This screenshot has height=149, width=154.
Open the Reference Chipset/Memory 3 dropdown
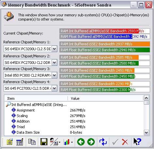[54, 75]
